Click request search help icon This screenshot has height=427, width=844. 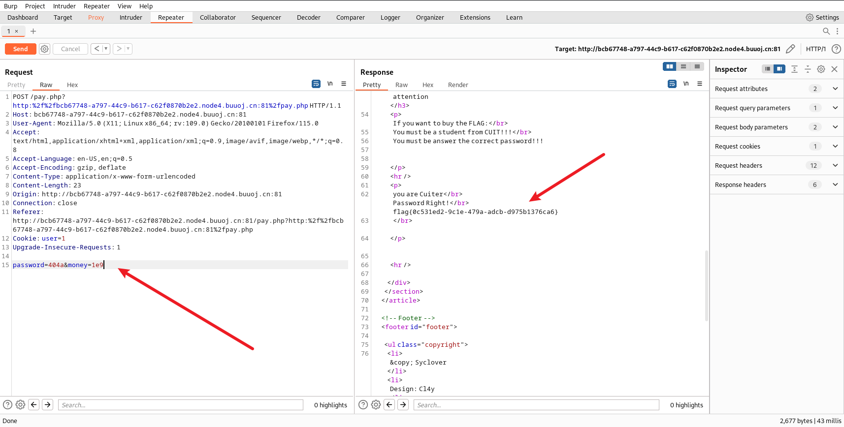(7, 404)
